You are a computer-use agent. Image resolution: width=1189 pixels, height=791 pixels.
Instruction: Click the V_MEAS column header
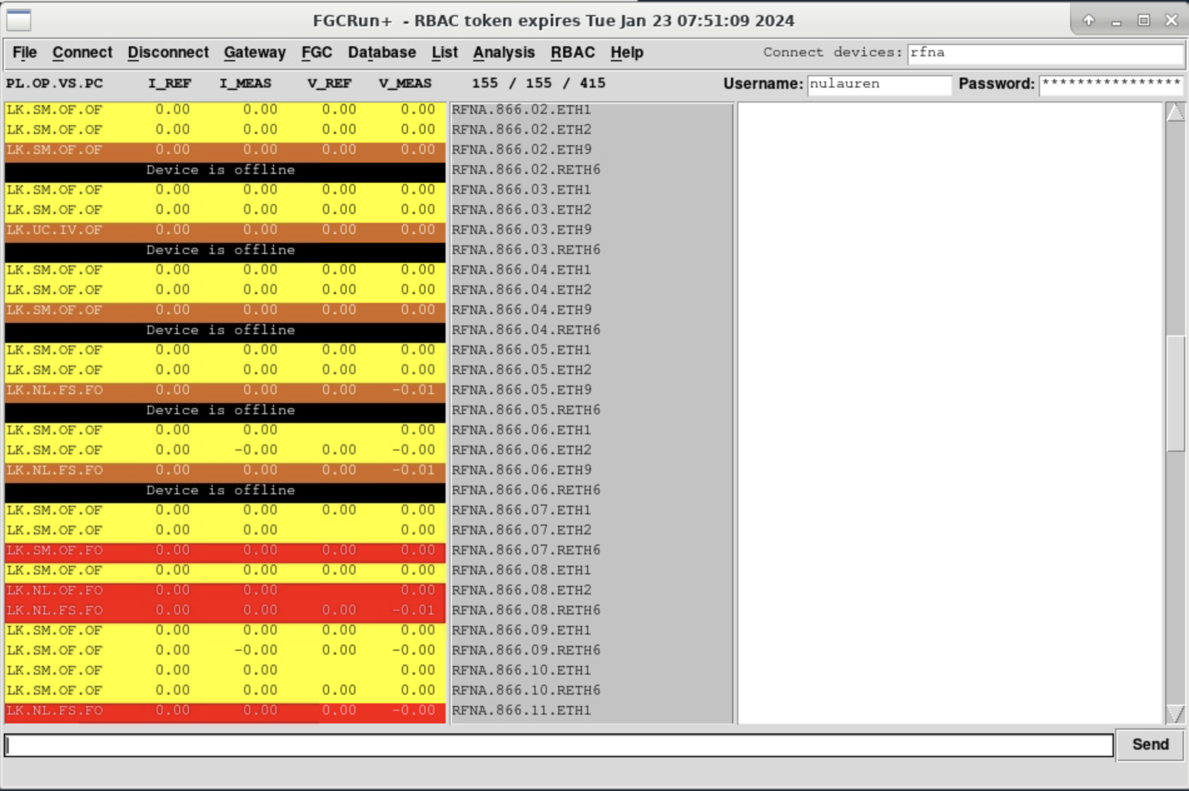pyautogui.click(x=405, y=84)
